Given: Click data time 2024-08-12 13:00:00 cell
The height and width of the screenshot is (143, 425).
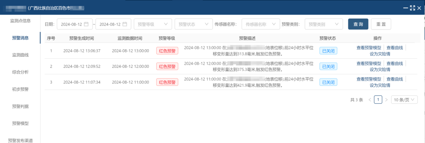Looking at the screenshot, I should (x=130, y=51).
